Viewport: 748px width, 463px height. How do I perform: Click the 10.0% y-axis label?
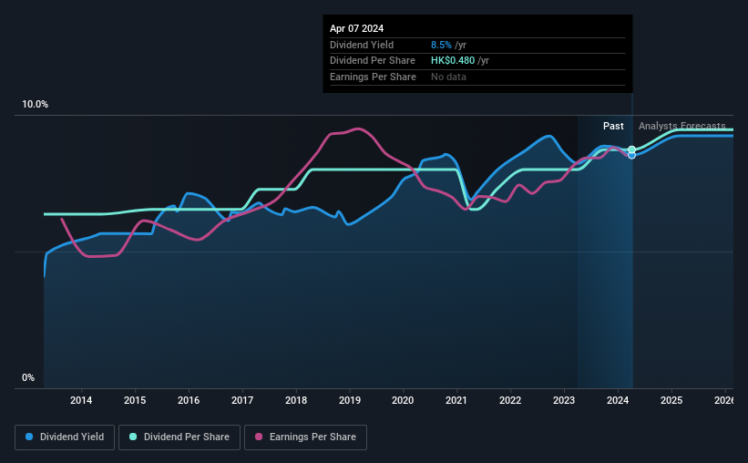point(35,105)
